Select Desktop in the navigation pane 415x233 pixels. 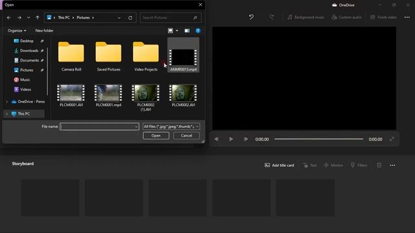coord(27,41)
